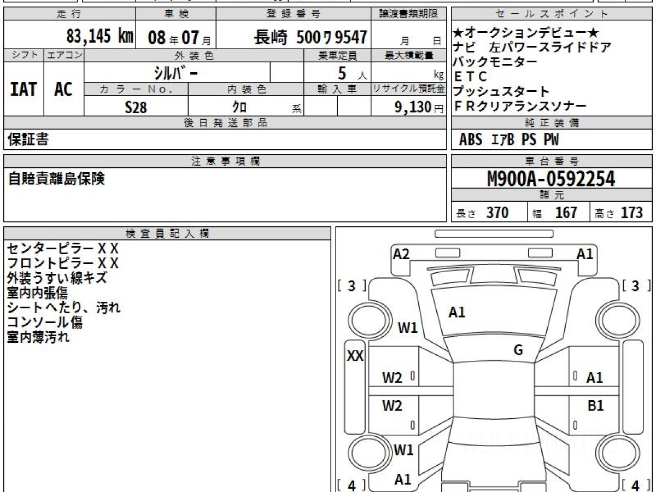Select the color number S28 field

[x=136, y=108]
